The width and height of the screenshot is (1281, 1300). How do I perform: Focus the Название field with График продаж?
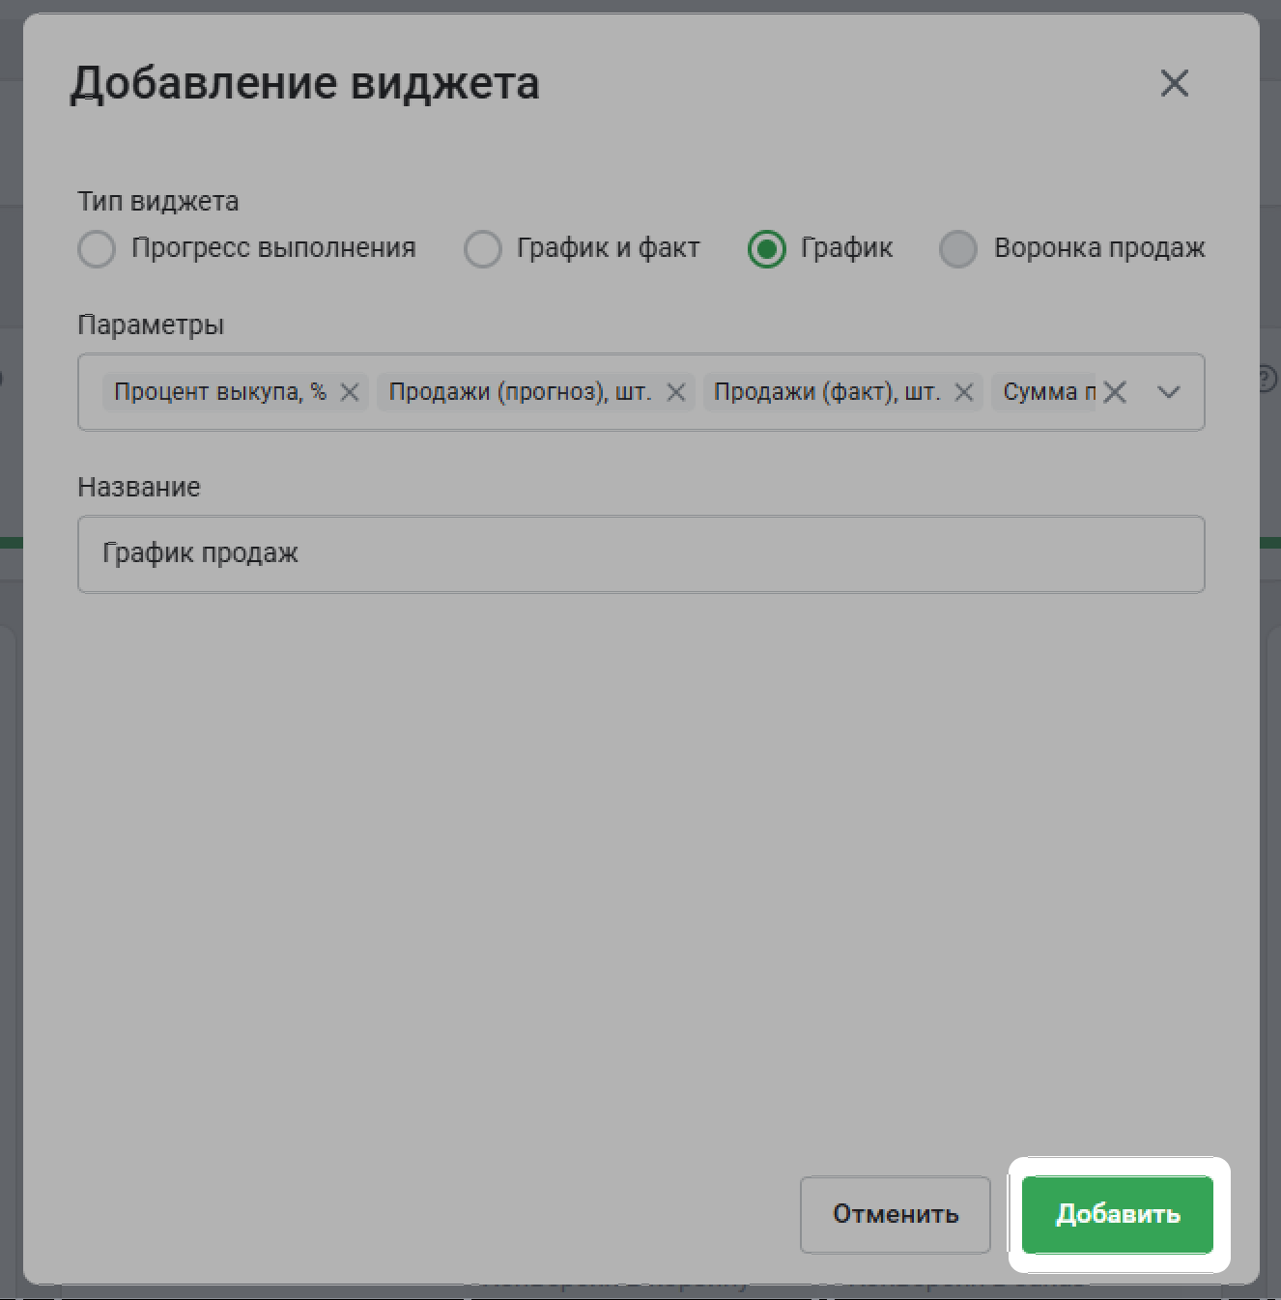[x=640, y=554]
